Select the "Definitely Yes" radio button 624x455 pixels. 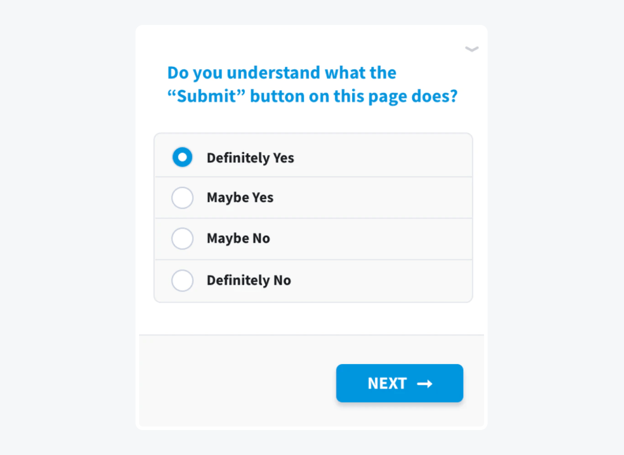tap(182, 157)
